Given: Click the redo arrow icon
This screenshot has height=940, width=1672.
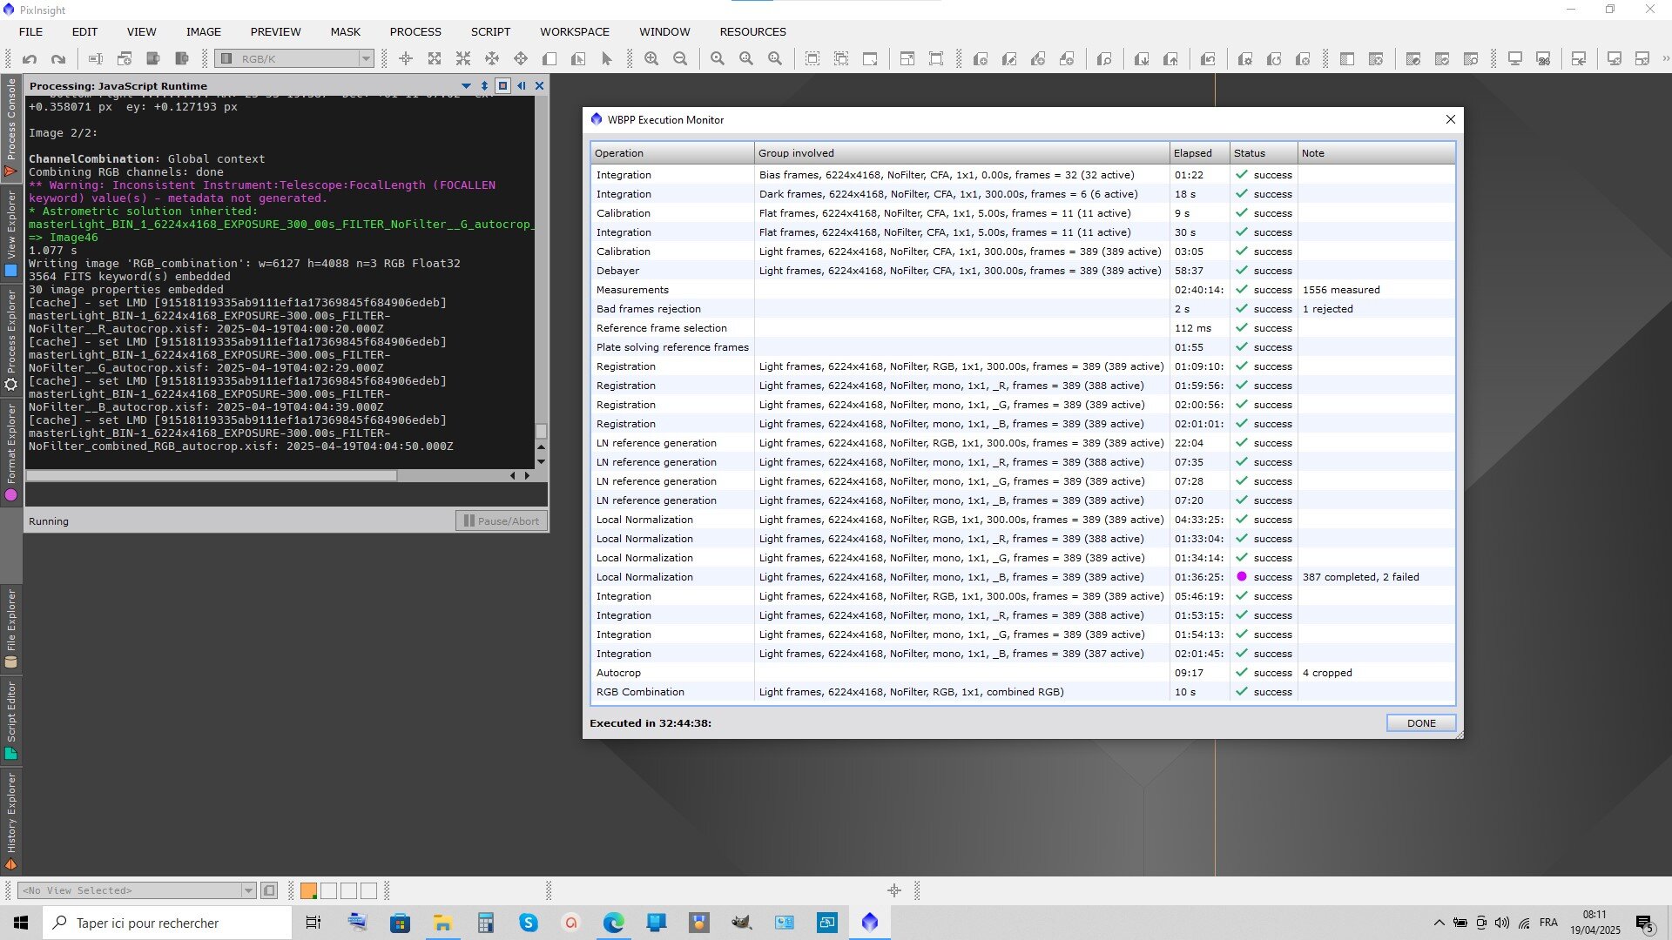Looking at the screenshot, I should click(58, 59).
